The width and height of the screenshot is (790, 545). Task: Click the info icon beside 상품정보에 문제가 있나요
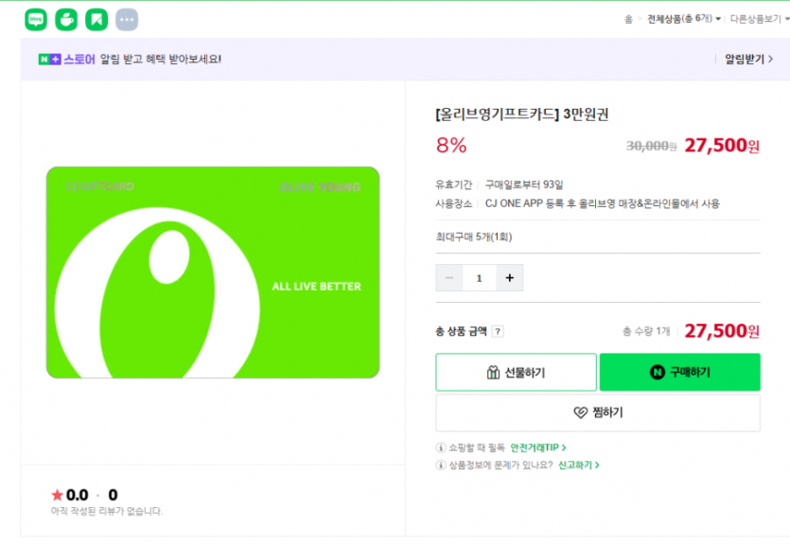click(441, 466)
